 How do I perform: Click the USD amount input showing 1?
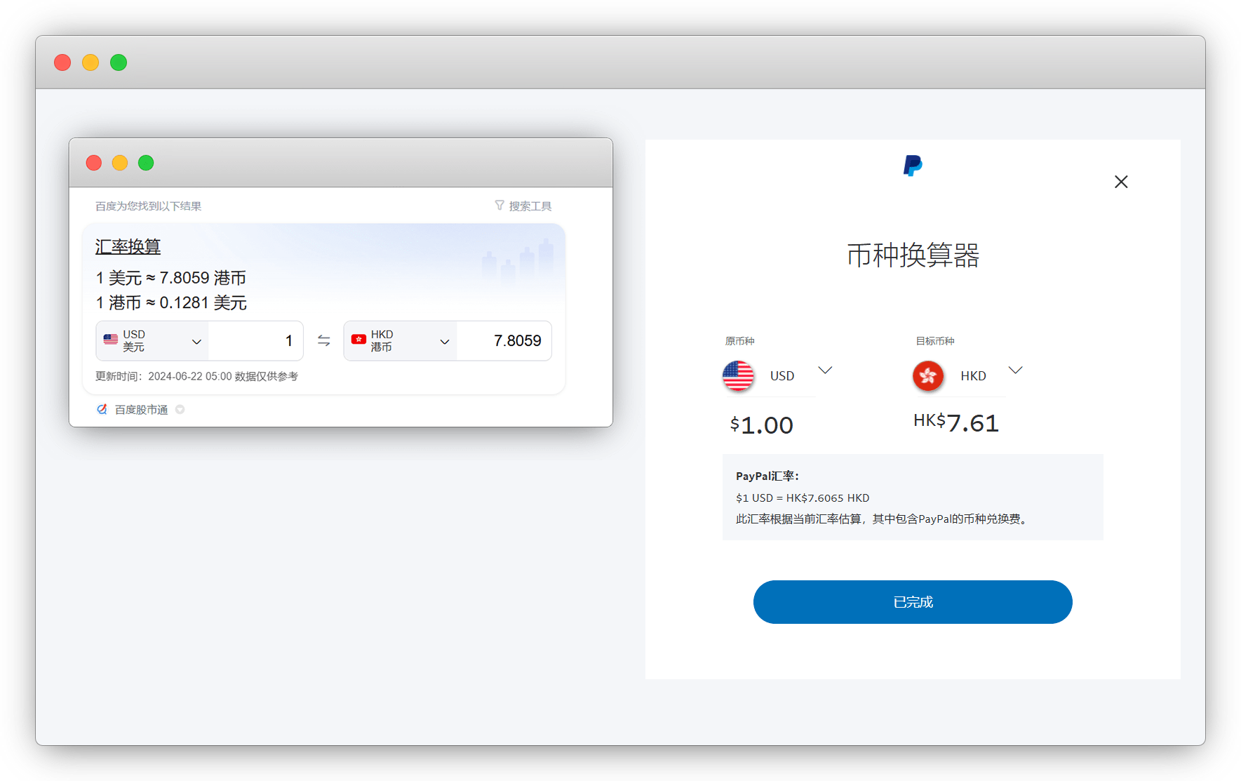[256, 341]
